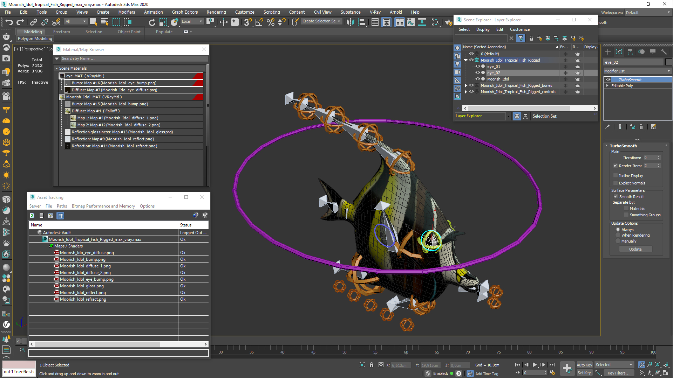
Task: Toggle the Smooth Result checkbox
Action: coord(616,197)
